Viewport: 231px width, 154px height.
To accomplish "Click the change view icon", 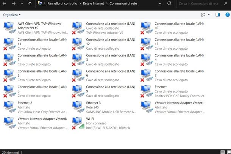I will click(203, 14).
